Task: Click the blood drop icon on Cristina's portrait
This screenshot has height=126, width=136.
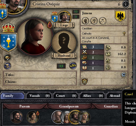Action: click(x=50, y=25)
